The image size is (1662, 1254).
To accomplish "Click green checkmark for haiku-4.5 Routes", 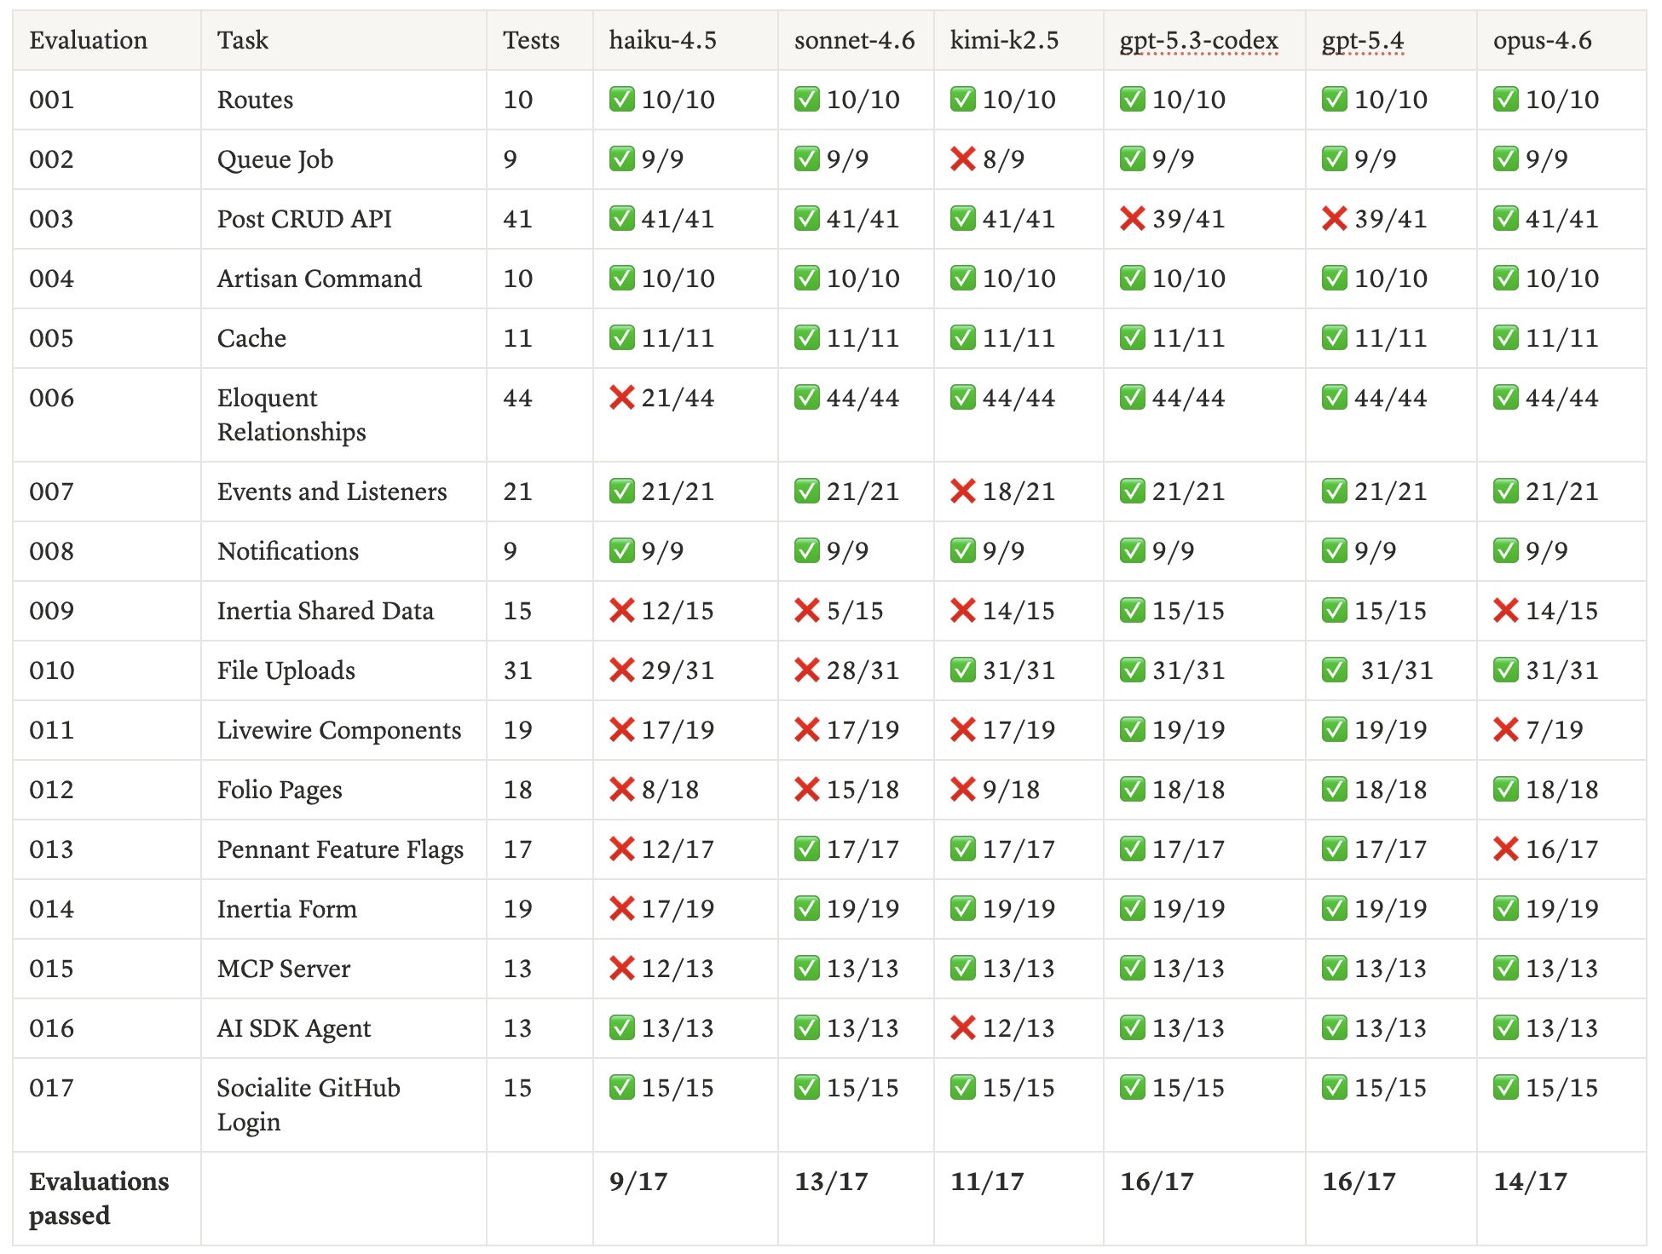I will tap(621, 100).
